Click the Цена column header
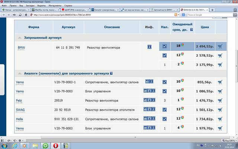This screenshot has height=149, width=238. click(205, 27)
